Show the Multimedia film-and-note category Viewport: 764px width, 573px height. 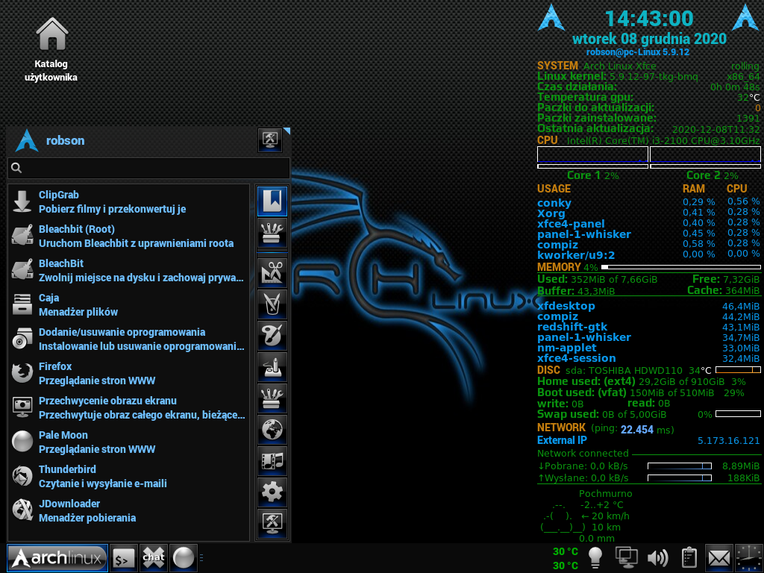point(272,461)
